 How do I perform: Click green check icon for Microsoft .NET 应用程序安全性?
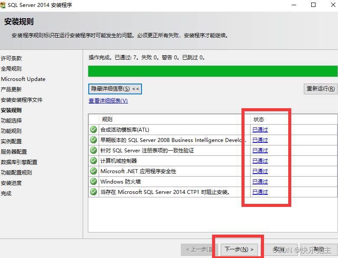coord(93,171)
